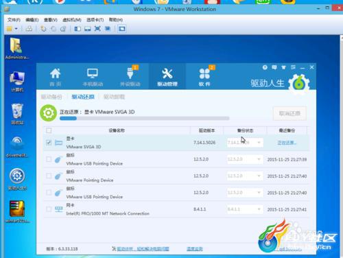Uncheck the VMware SVGA 3D checkbox

(x=49, y=143)
